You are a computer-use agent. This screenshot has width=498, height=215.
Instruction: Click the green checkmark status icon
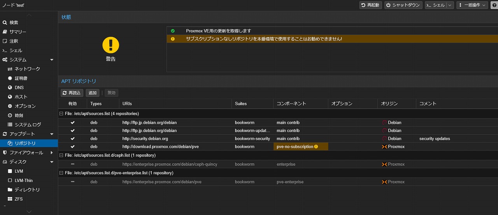tap(173, 31)
